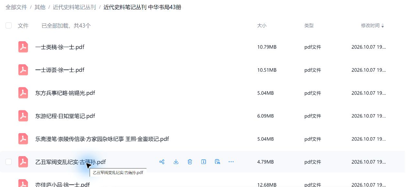Share the 乙丑军阀变乱纪实 file
The width and height of the screenshot is (406, 187).
click(x=162, y=162)
